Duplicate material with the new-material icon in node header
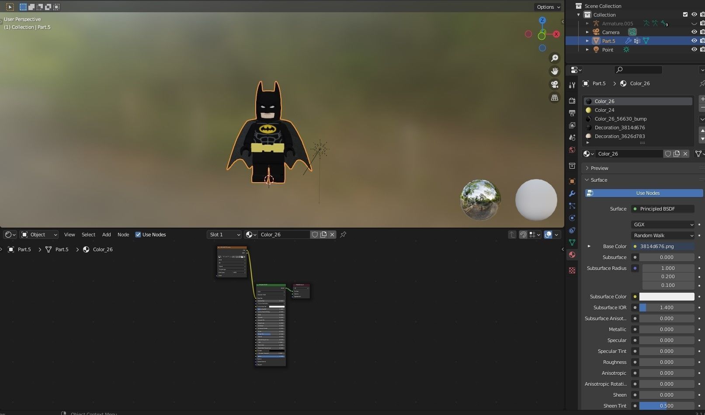The width and height of the screenshot is (705, 415). point(323,235)
